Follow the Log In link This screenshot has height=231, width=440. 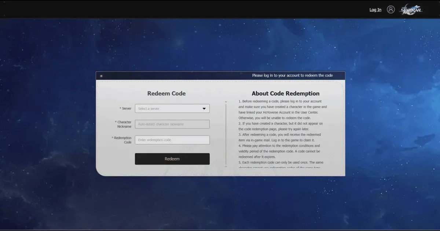[x=375, y=10]
